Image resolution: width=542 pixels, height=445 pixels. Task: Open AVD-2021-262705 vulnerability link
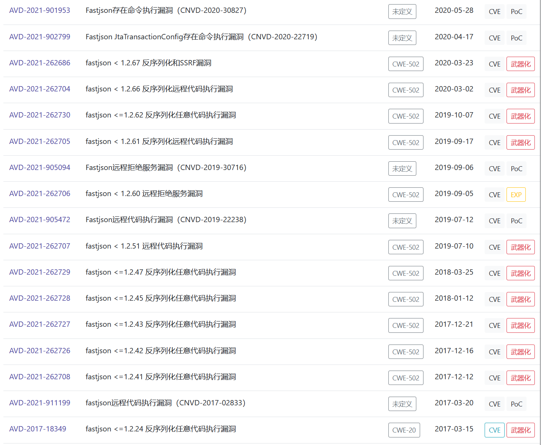(40, 142)
